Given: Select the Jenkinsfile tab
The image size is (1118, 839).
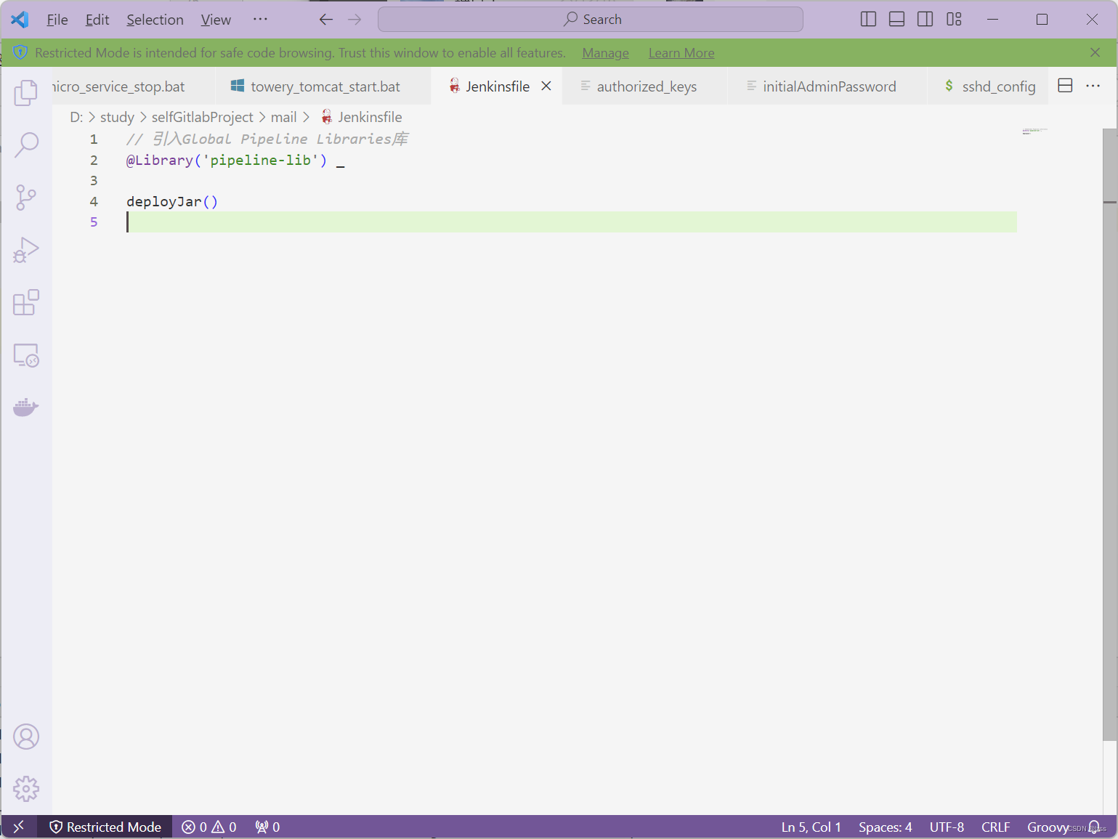Looking at the screenshot, I should tap(497, 86).
